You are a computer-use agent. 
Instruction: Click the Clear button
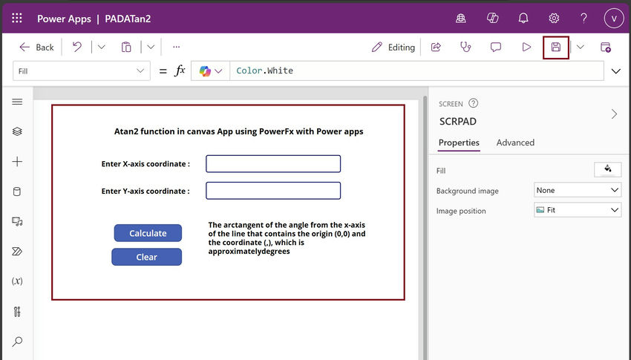(x=146, y=257)
